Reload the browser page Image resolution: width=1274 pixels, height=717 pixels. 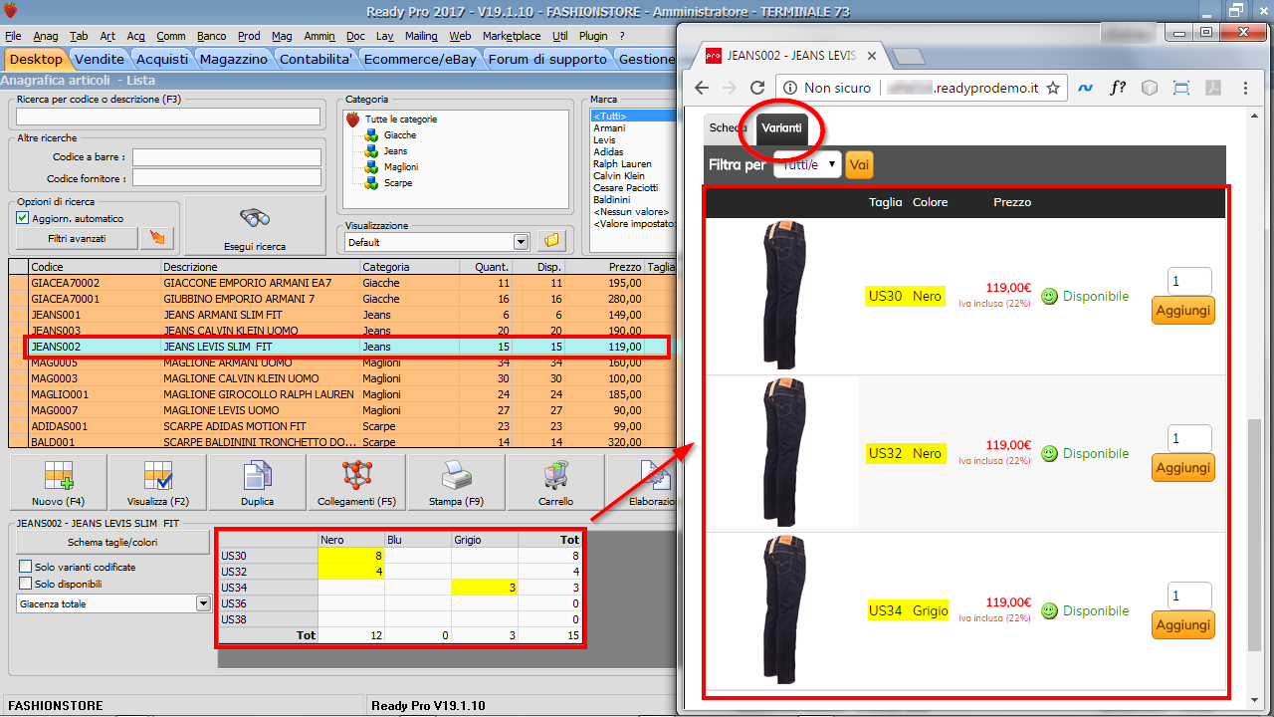coord(758,88)
